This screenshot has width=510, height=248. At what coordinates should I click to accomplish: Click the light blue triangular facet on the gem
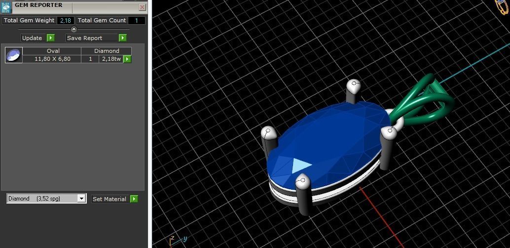pyautogui.click(x=301, y=165)
